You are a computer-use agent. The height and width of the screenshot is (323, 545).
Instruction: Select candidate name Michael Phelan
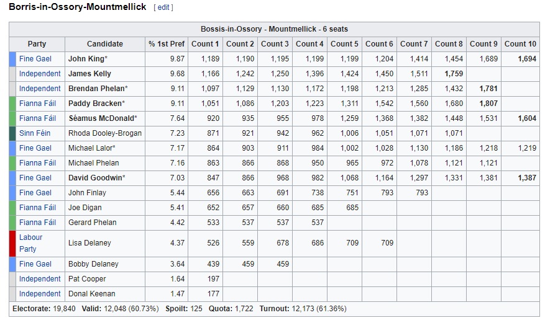coord(93,163)
